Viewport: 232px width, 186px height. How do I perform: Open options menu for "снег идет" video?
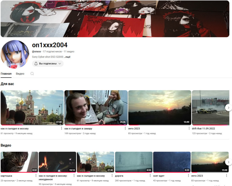point(188,175)
